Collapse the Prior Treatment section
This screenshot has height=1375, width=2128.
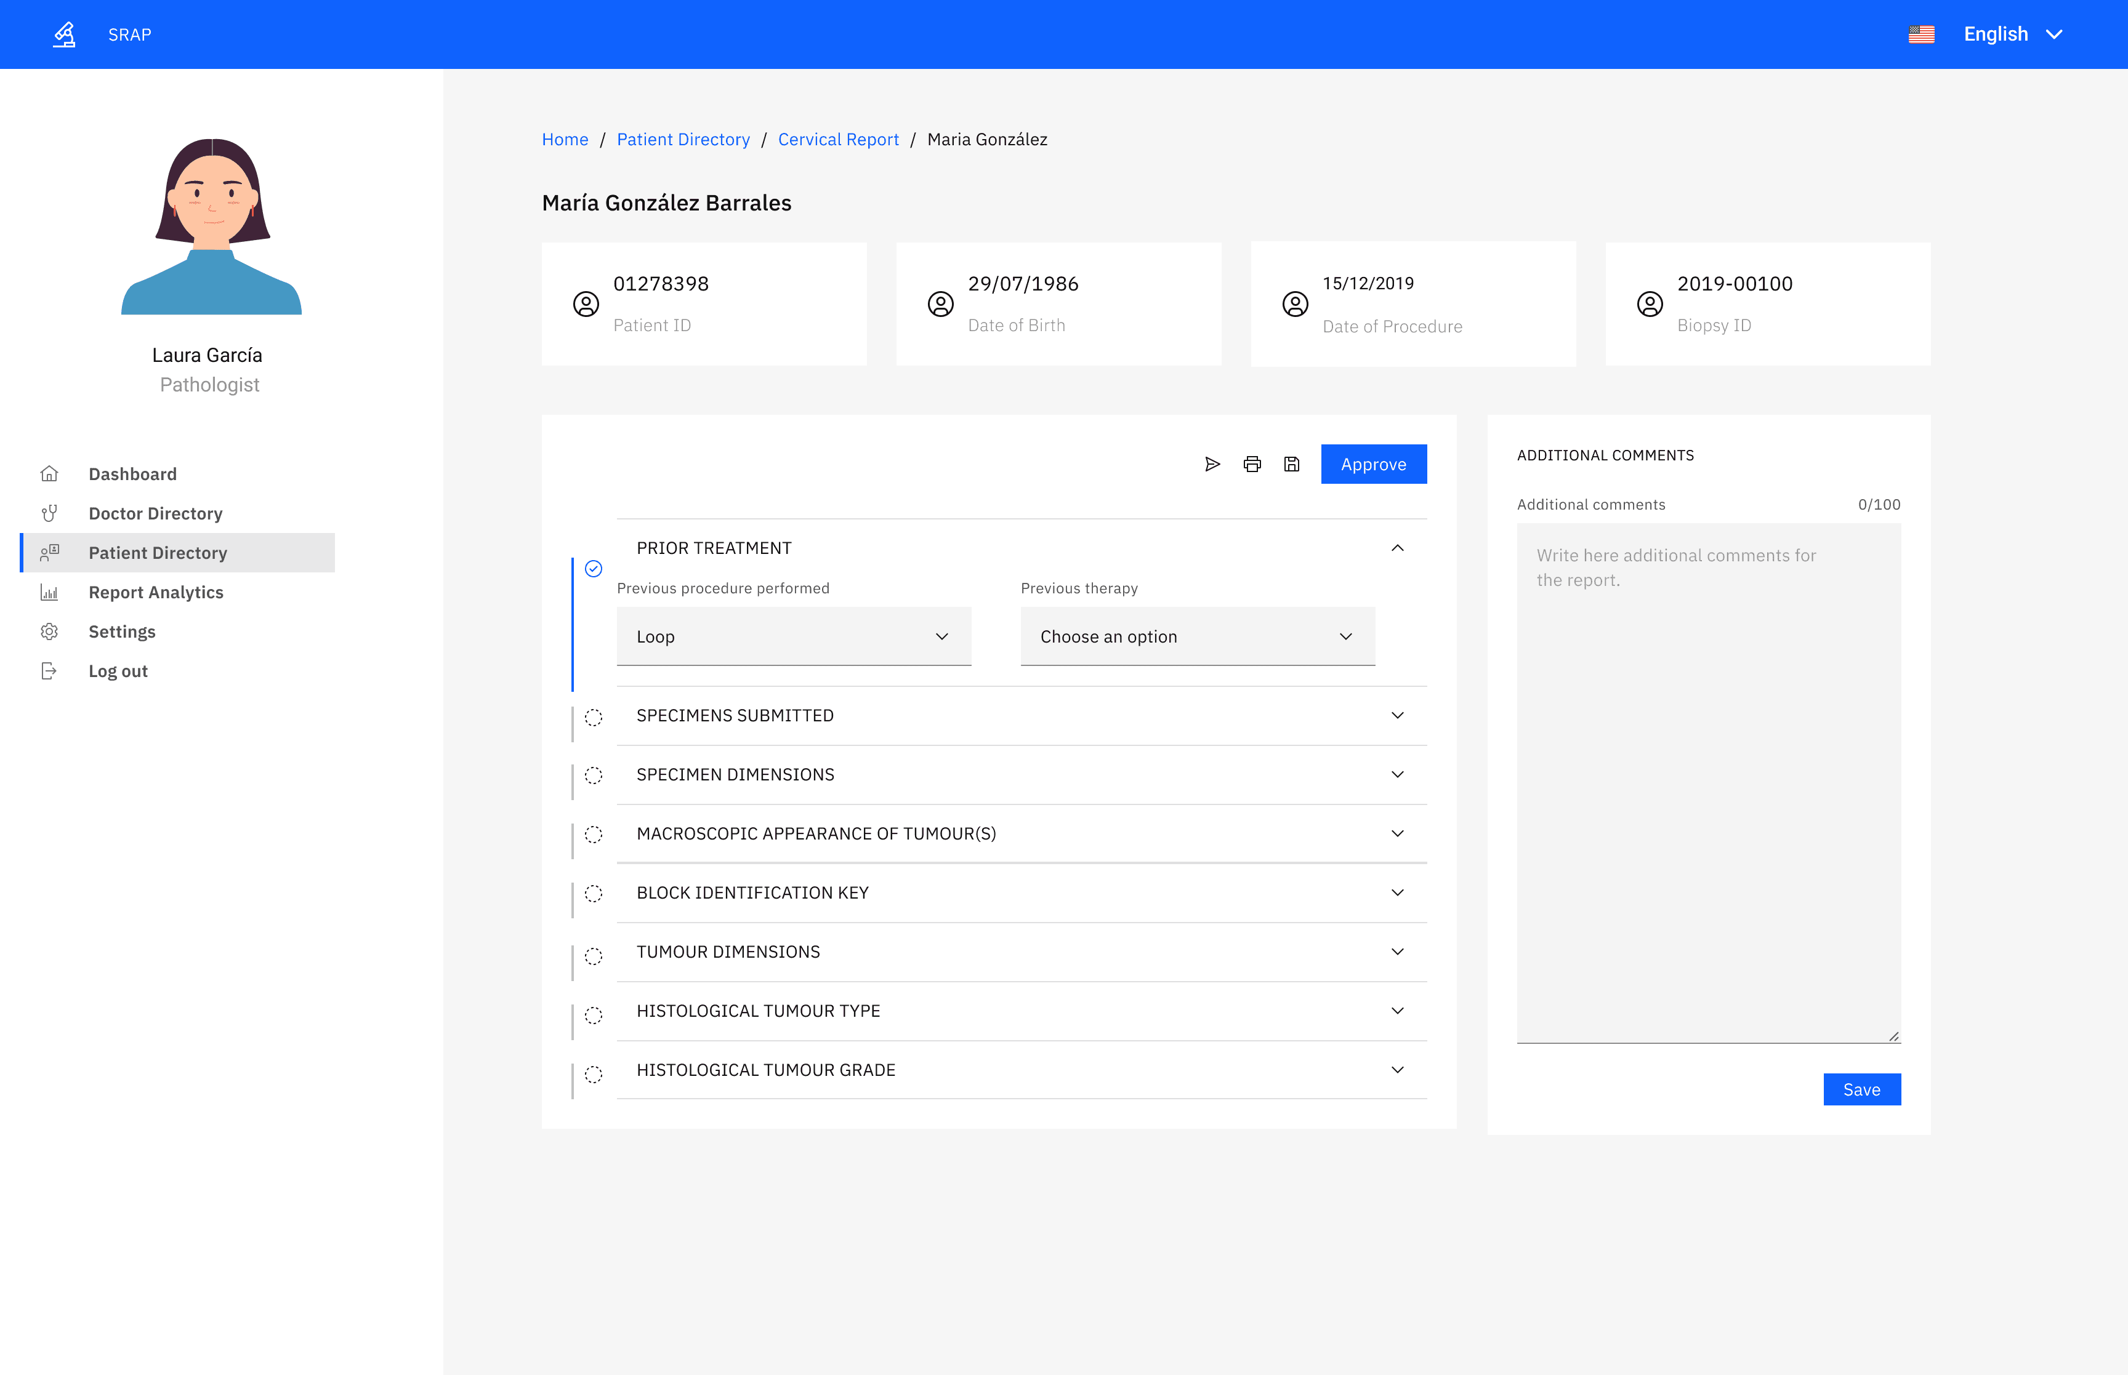(1398, 548)
